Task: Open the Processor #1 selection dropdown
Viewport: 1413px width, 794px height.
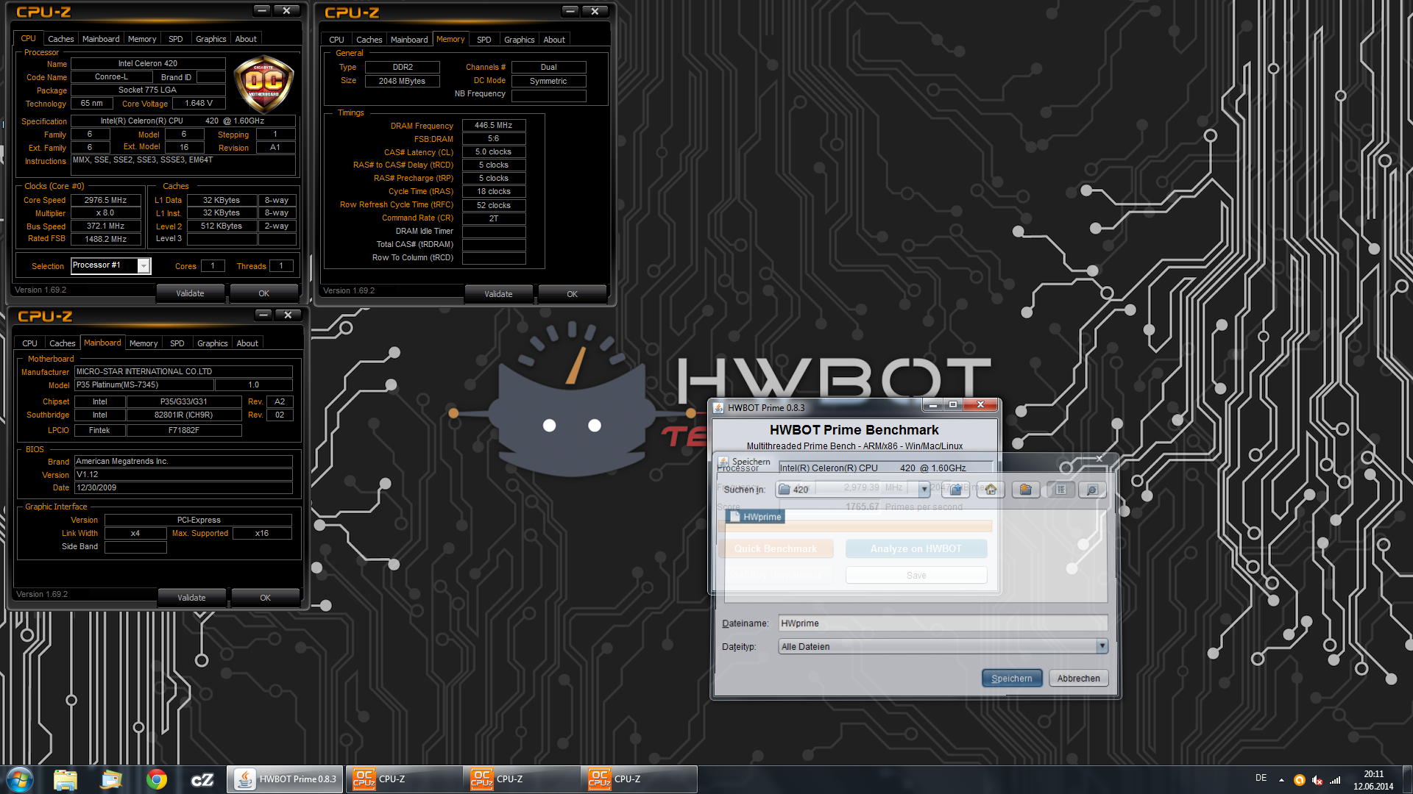Action: (144, 266)
